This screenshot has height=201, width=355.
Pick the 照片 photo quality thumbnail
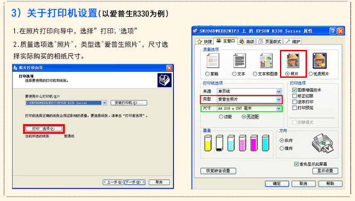[293, 61]
